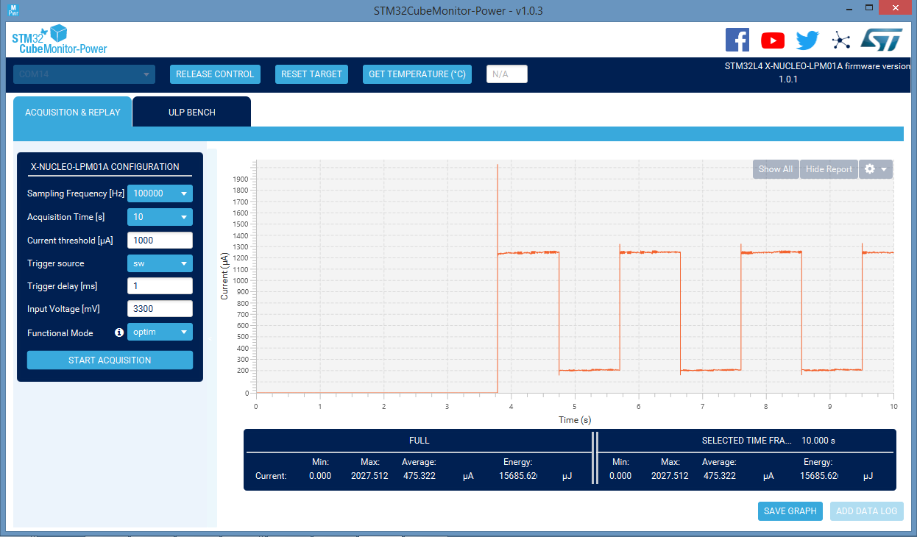Open the Trigger source dropdown

click(160, 263)
